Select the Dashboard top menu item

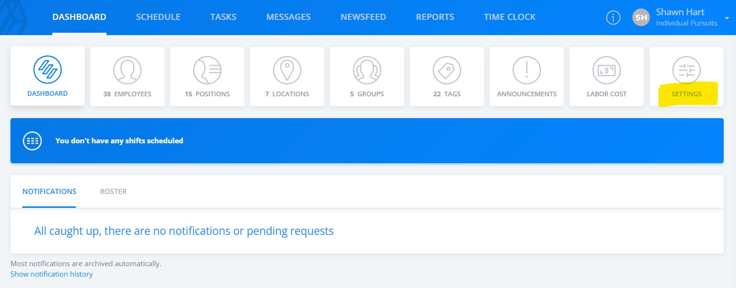[x=79, y=17]
